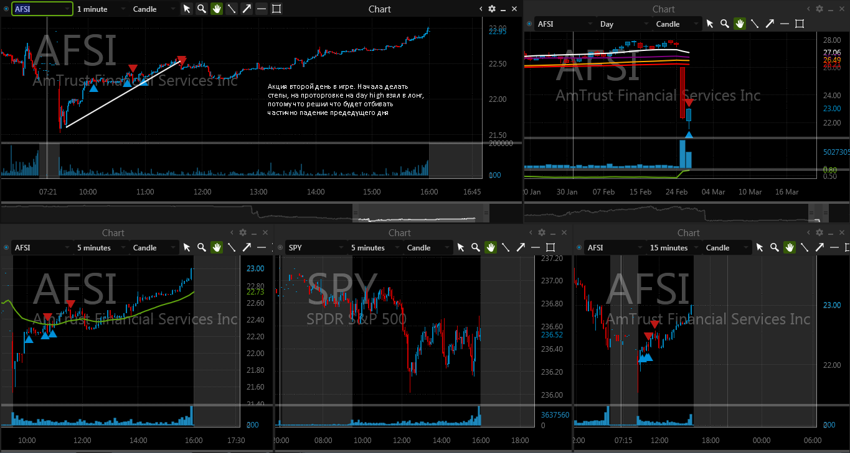
Task: Open Candle dropdown in the SPY chart
Action: click(x=428, y=247)
